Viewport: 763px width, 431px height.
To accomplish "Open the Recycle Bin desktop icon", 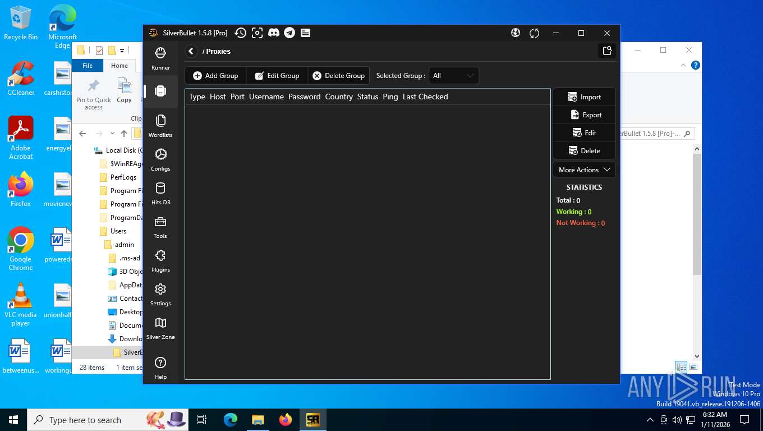I will (x=21, y=23).
